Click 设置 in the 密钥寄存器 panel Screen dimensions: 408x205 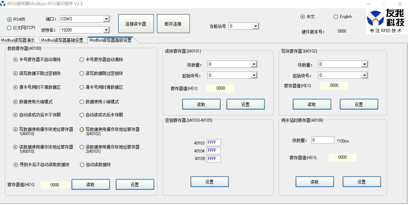210,181
